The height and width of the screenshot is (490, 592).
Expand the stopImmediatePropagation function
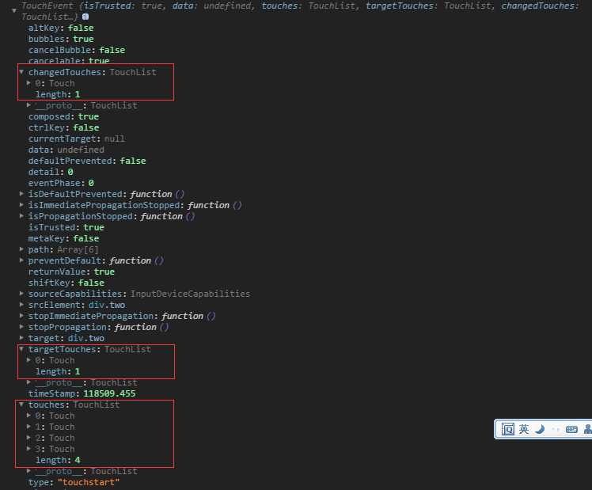pyautogui.click(x=21, y=316)
